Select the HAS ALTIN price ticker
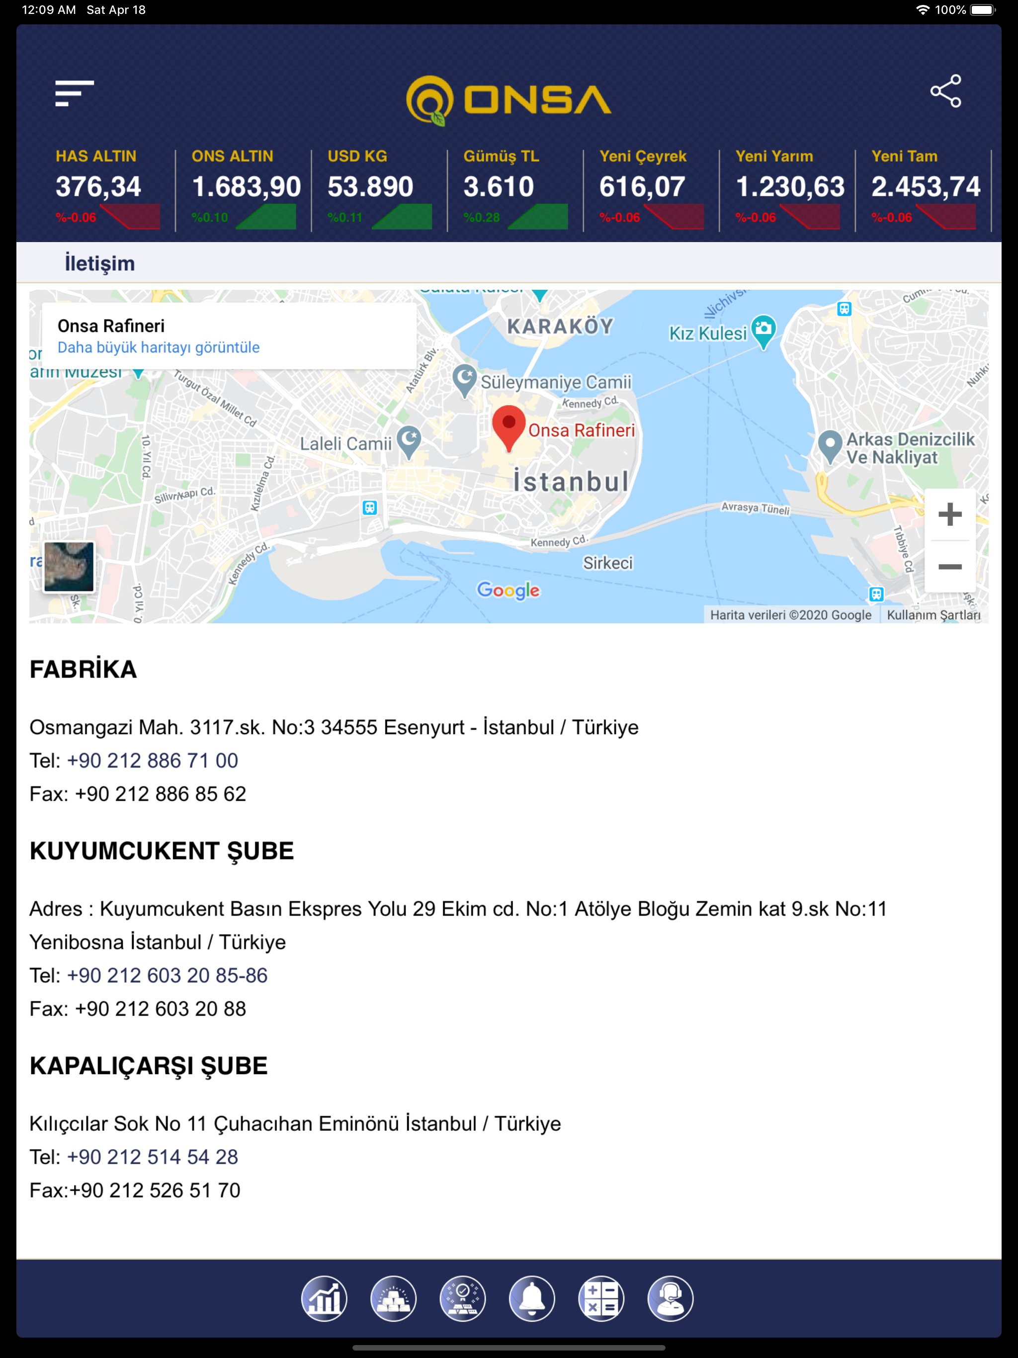 (x=107, y=190)
